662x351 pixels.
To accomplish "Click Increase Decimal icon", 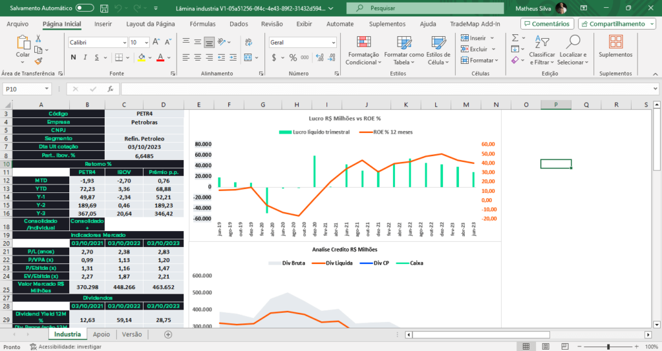I will (319, 57).
